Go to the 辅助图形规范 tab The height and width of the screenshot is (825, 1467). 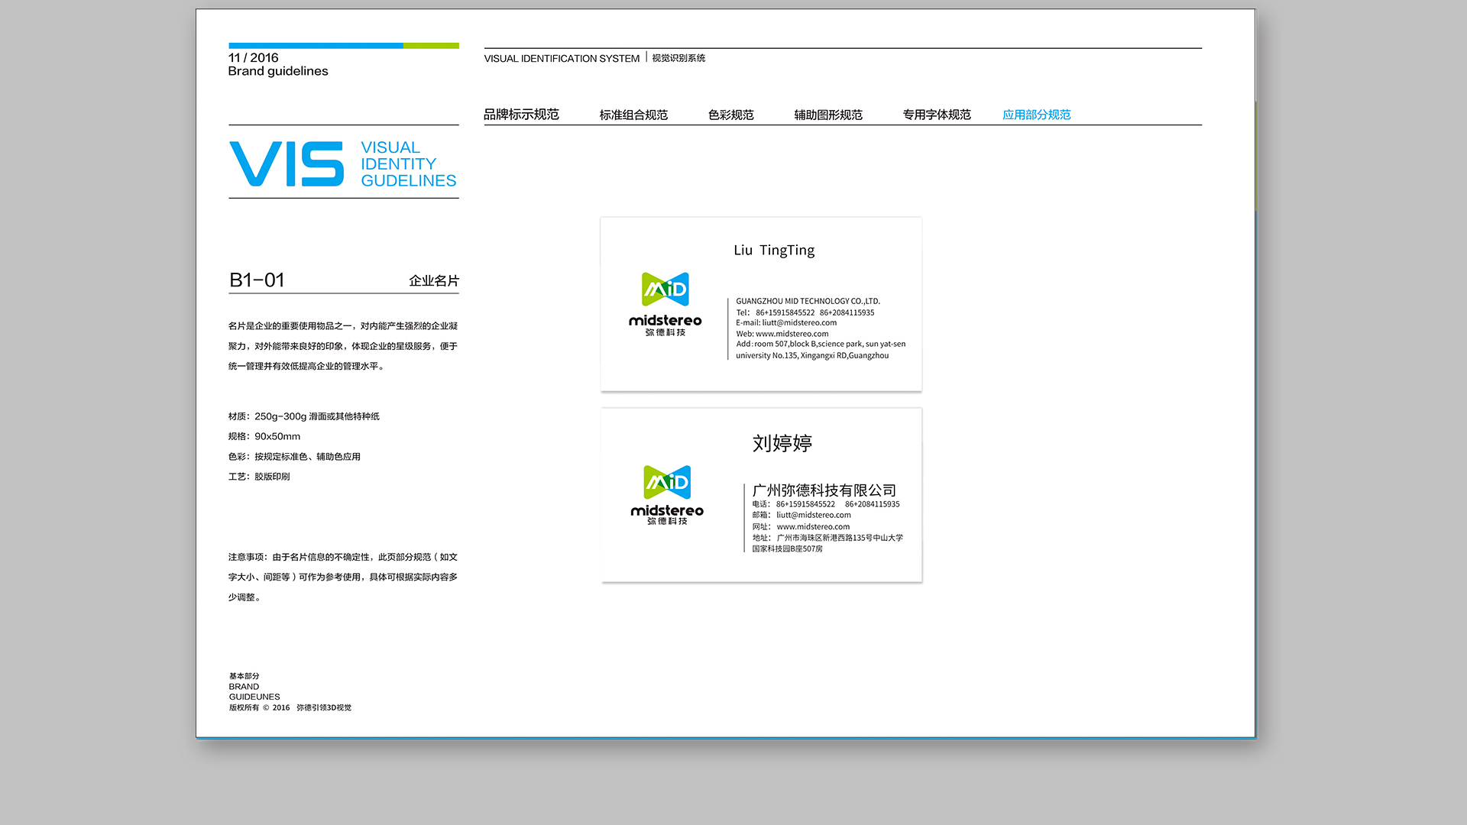coord(828,115)
